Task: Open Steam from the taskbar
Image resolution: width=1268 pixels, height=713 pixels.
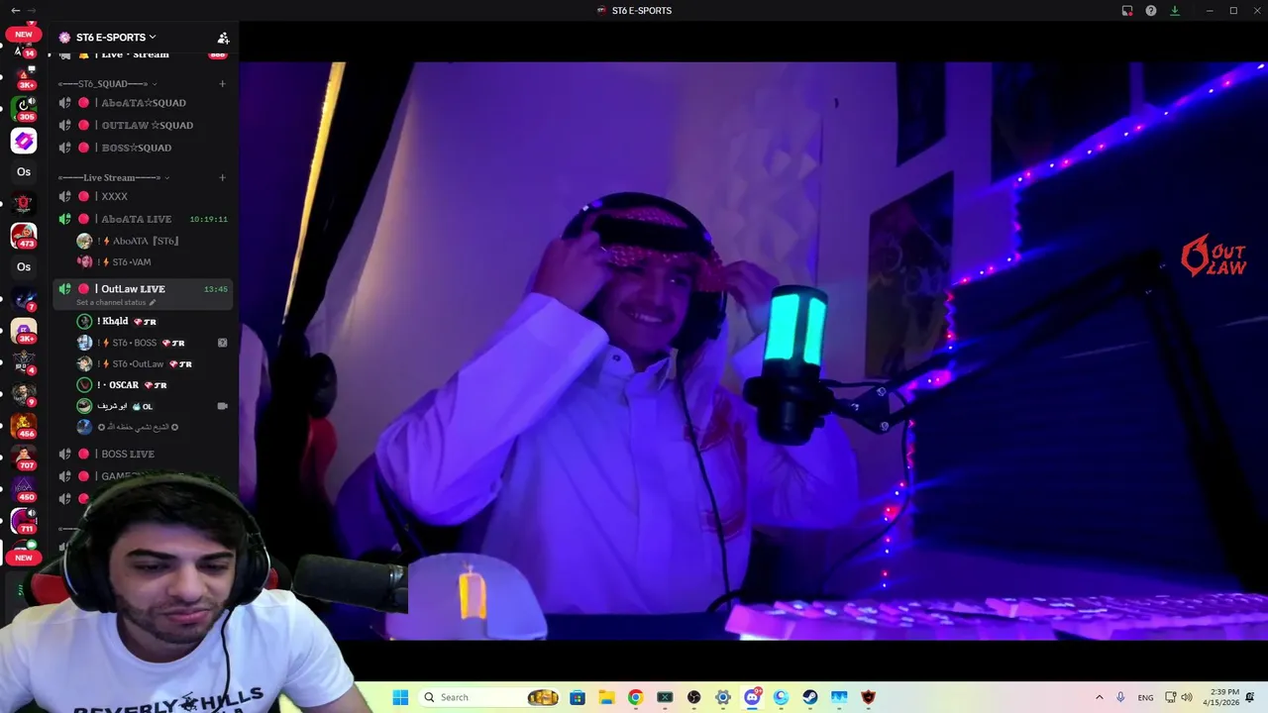Action: coord(810,697)
